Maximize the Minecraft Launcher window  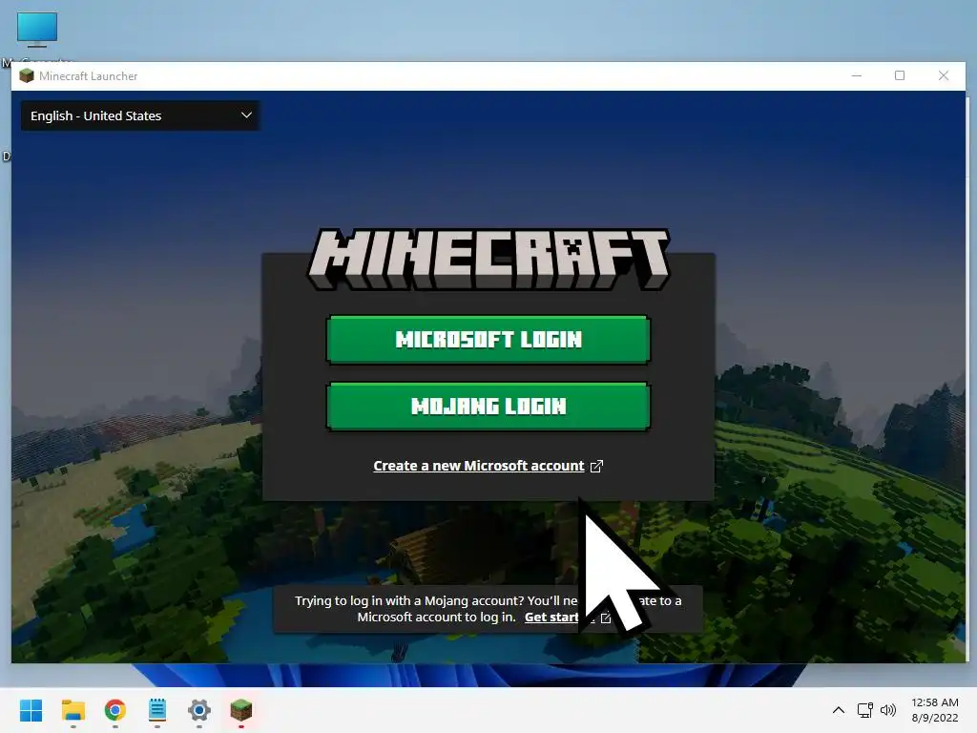coord(900,76)
